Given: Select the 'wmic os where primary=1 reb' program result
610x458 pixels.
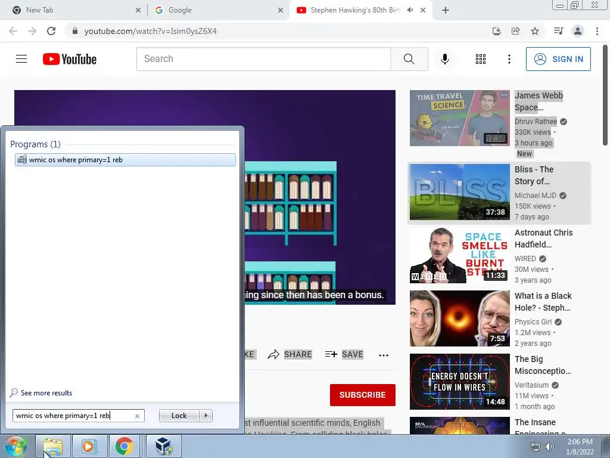Looking at the screenshot, I should point(125,160).
